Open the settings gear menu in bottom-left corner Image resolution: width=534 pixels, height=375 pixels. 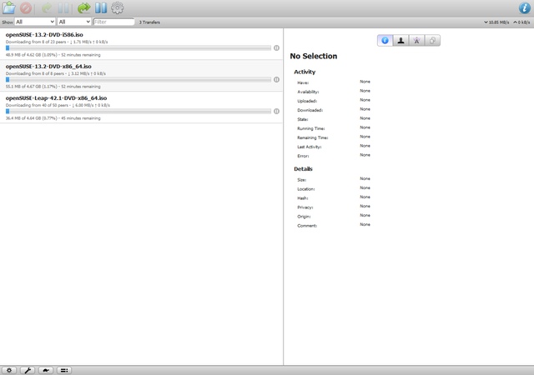tap(9, 370)
